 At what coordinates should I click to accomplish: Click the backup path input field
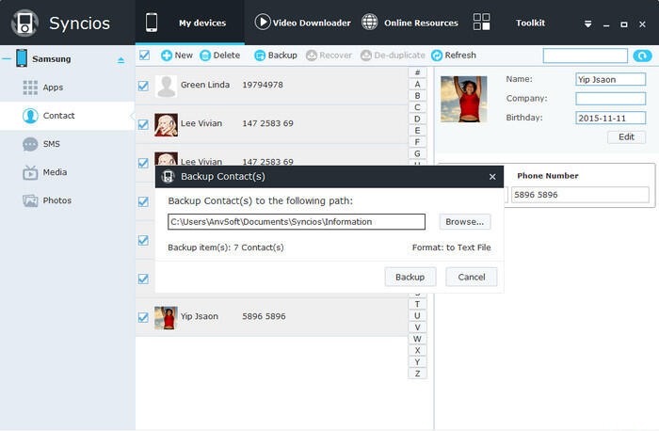(297, 222)
